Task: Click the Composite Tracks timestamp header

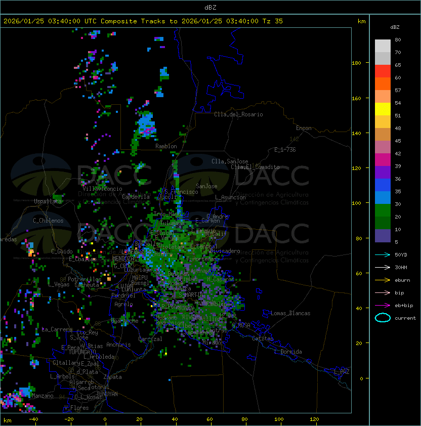Action: coord(143,21)
